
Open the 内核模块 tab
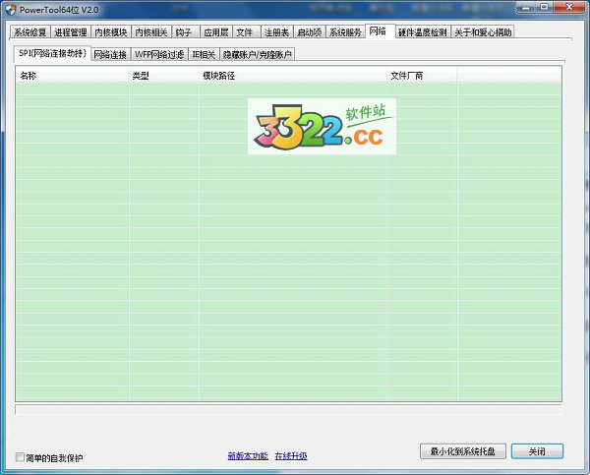coord(110,32)
